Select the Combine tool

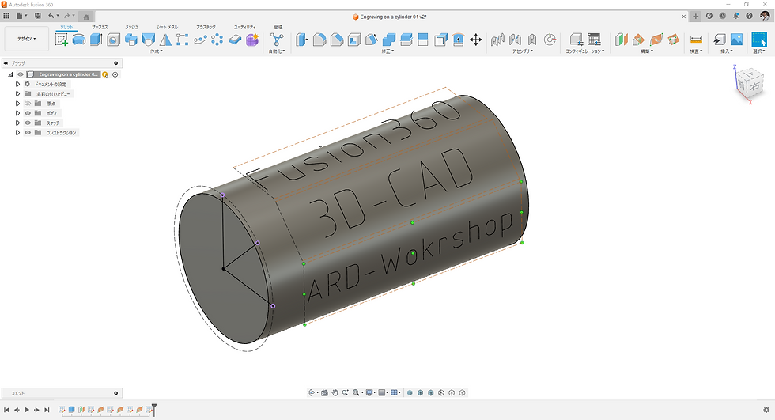point(389,40)
